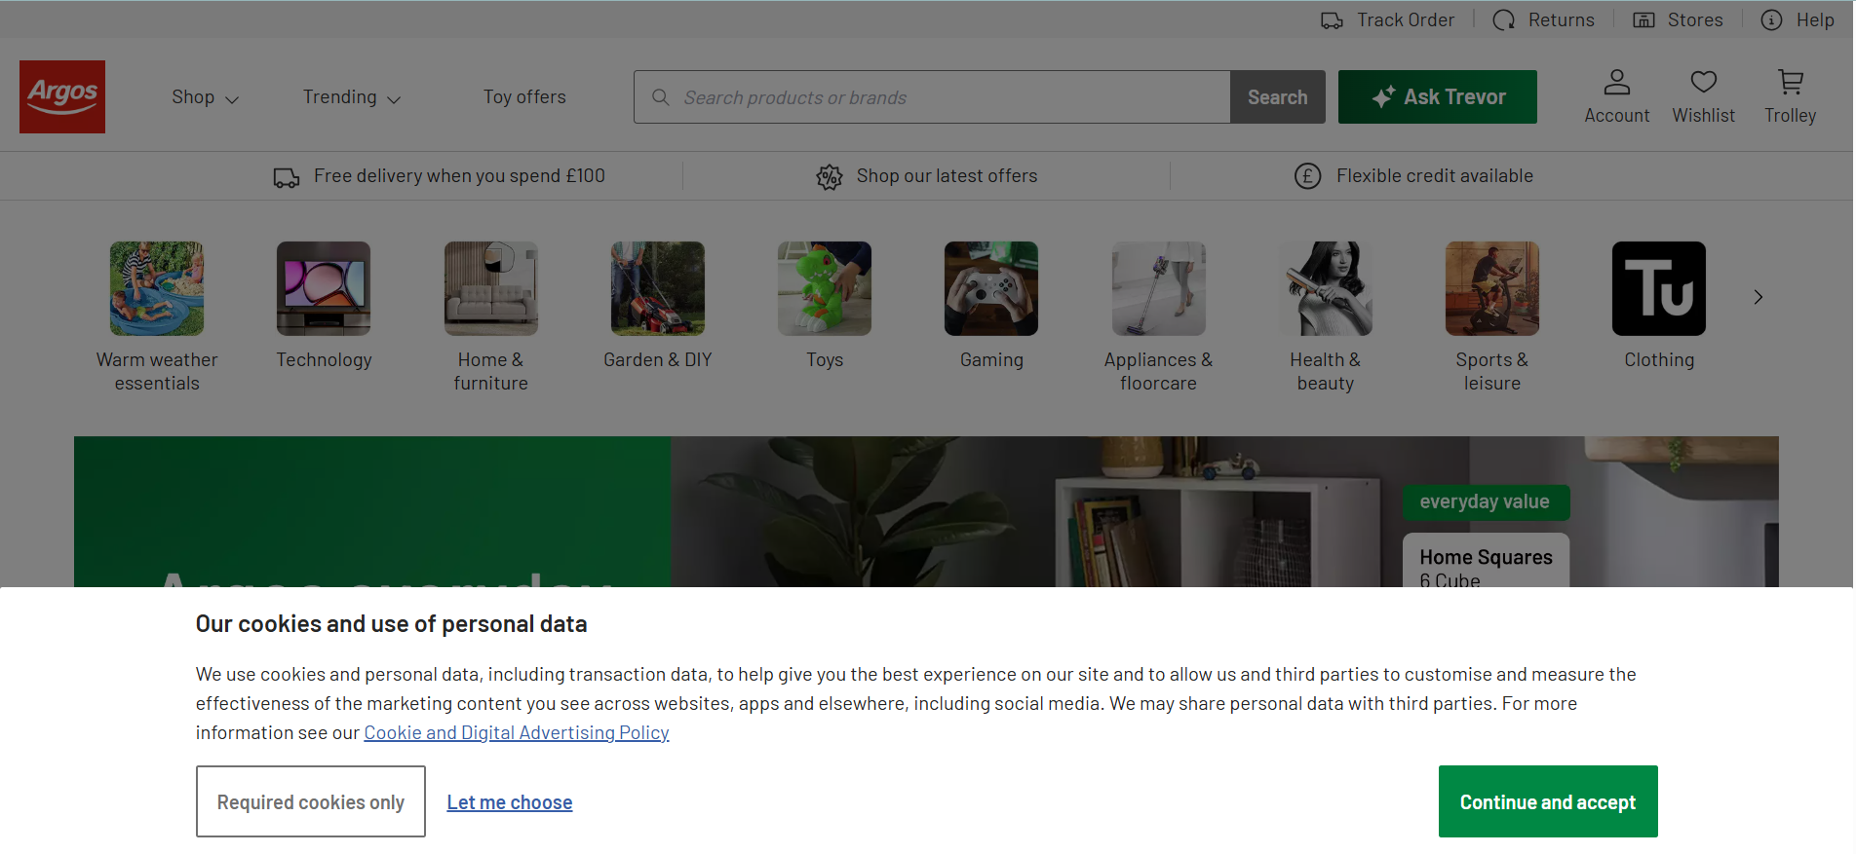Click the sparkle icon on Ask Trevor
Image resolution: width=1856 pixels, height=854 pixels.
pos(1382,96)
